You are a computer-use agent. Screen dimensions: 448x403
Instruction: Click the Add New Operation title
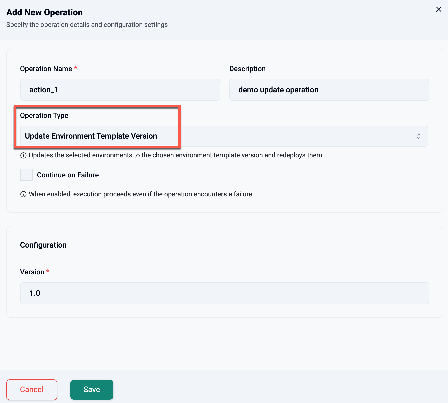pyautogui.click(x=44, y=12)
